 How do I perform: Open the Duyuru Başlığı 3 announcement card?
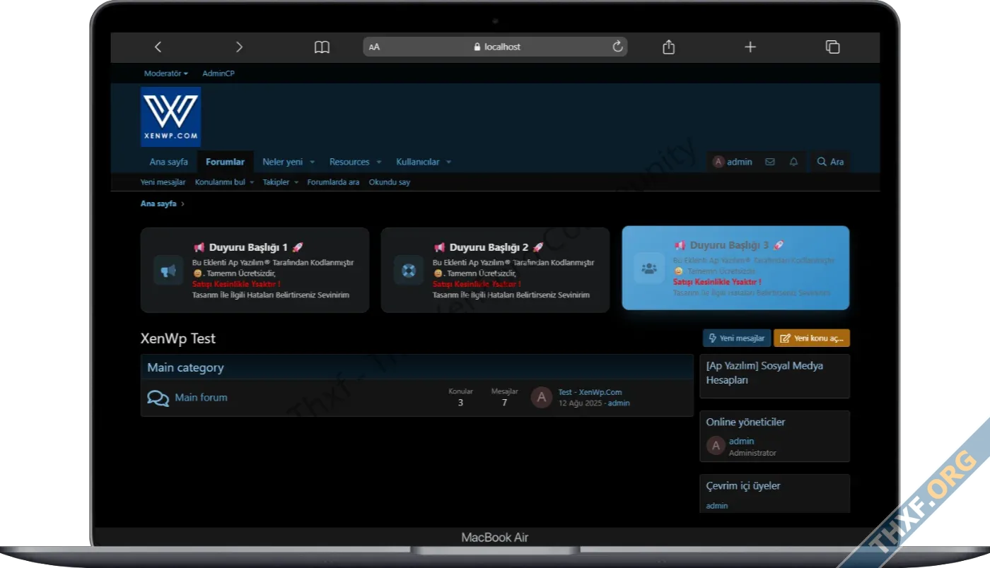(735, 268)
